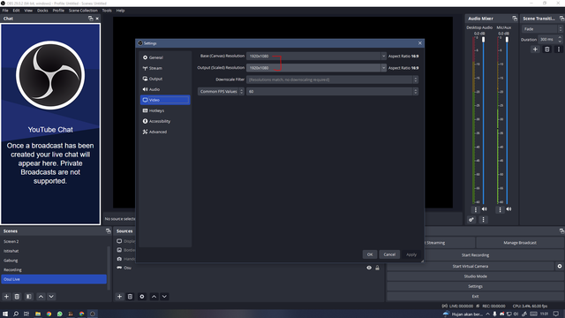This screenshot has height=318, width=565.
Task: Change the Common FPS Values type selector
Action: click(x=221, y=92)
